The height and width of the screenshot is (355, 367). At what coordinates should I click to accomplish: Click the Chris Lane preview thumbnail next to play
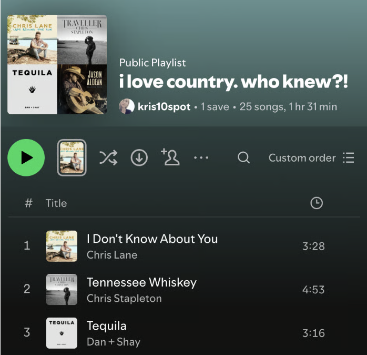pos(72,157)
